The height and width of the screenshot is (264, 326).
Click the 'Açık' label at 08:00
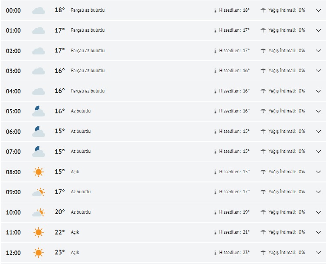[x=75, y=172]
